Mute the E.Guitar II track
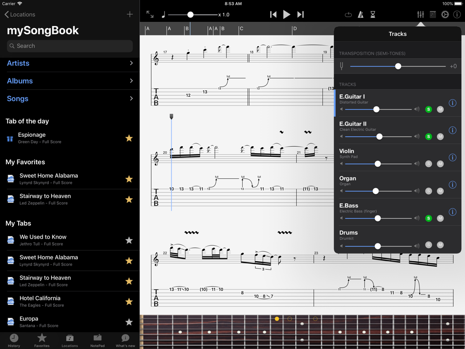Image resolution: width=465 pixels, height=349 pixels. click(x=440, y=136)
